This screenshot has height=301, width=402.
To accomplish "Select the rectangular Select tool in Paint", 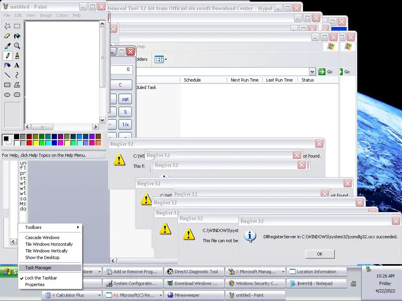I will click(17, 26).
